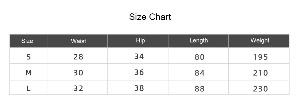Click length value 88 for size L
Viewport: 300px width, 106px height.
pos(199,89)
